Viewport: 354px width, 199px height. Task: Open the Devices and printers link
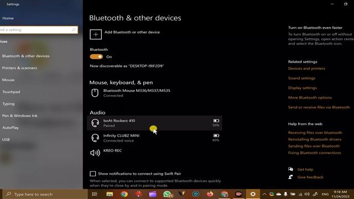click(306, 69)
